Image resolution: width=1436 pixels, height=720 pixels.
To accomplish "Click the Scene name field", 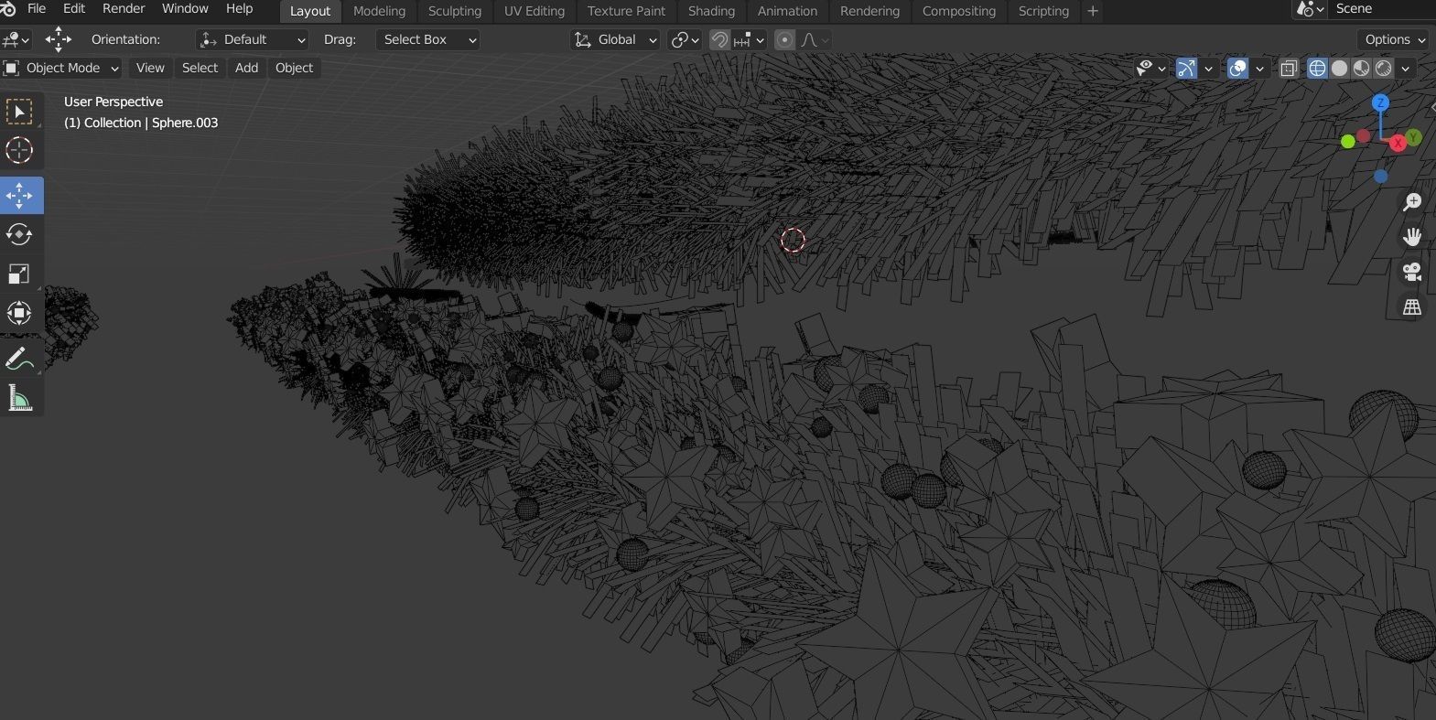I will (1382, 9).
